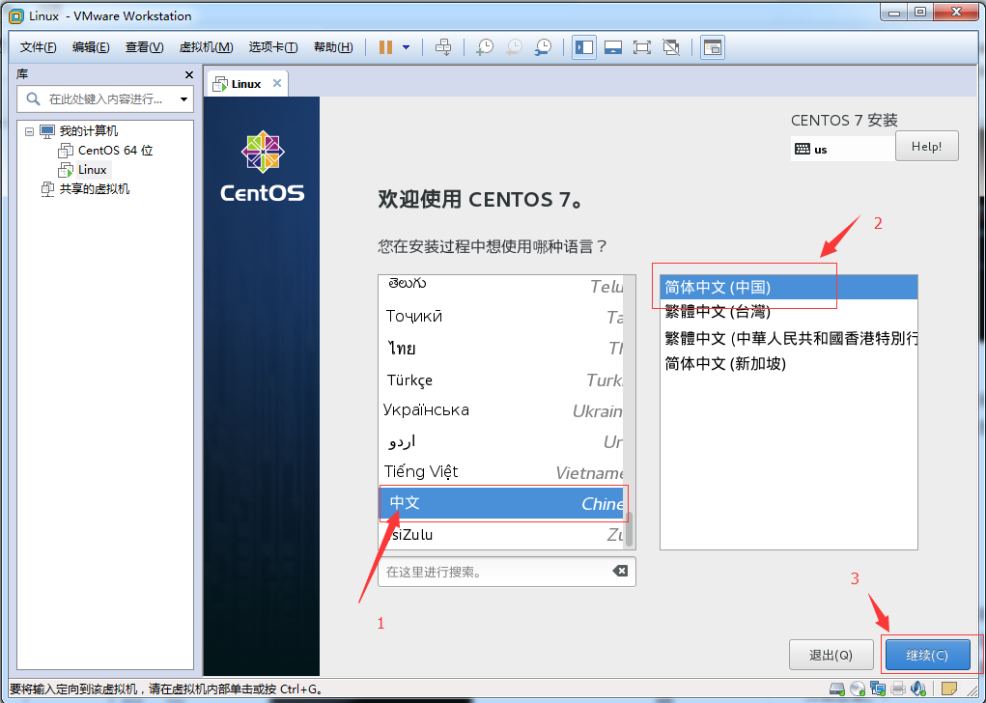The width and height of the screenshot is (986, 703).
Task: Click the CD/DVD drive status bar icon
Action: click(858, 689)
